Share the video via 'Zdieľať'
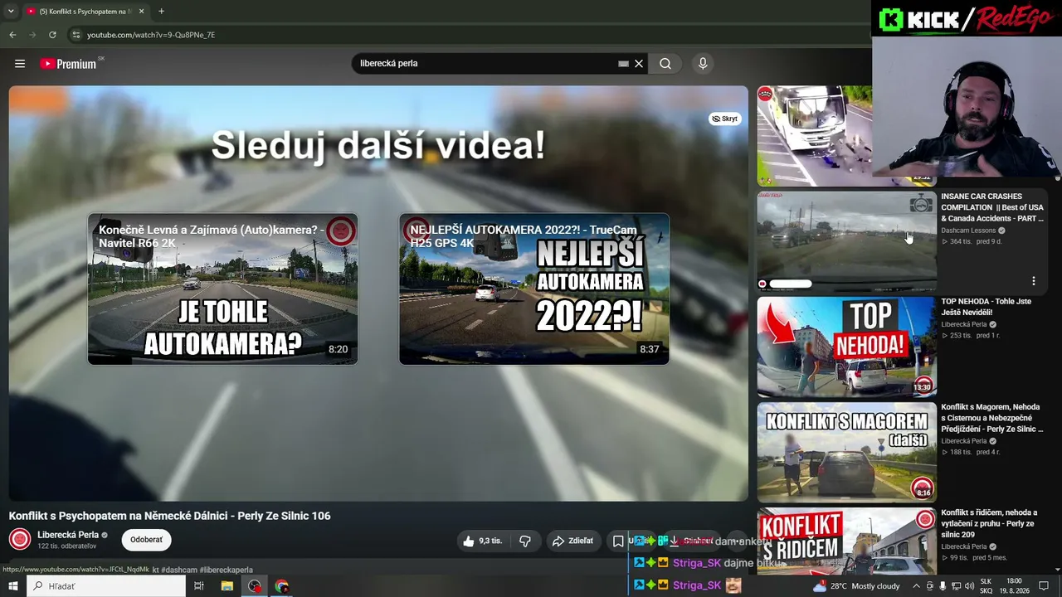 [572, 541]
